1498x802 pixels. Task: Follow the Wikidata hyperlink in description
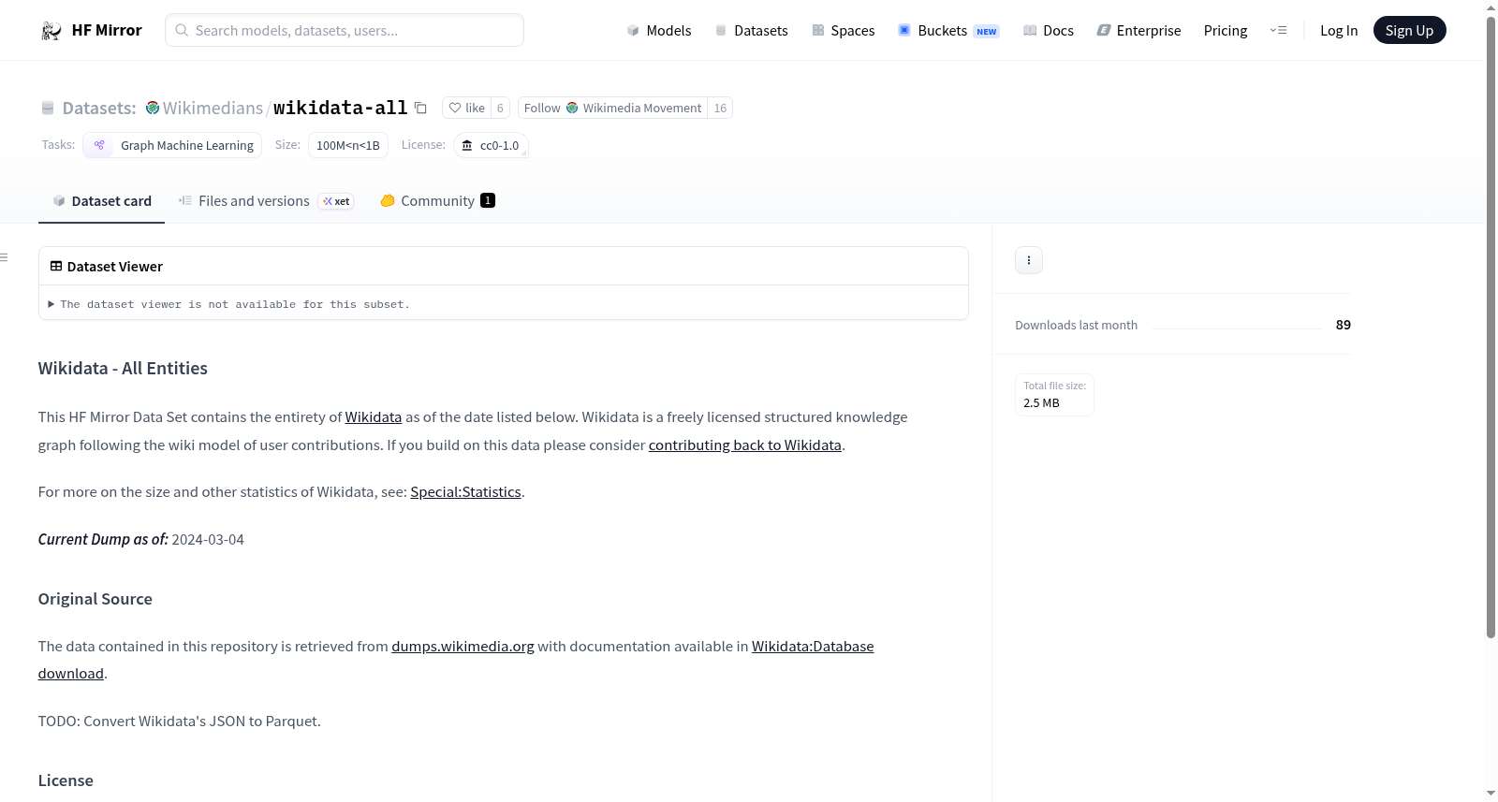point(374,417)
